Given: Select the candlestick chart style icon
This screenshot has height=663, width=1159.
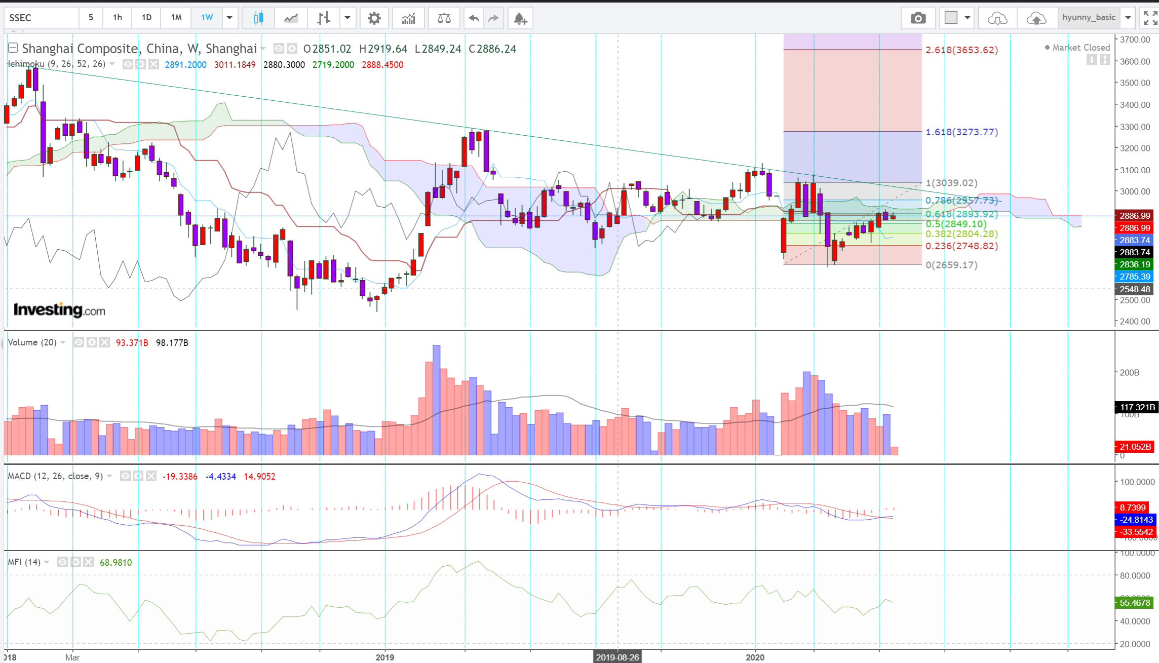Looking at the screenshot, I should click(258, 18).
